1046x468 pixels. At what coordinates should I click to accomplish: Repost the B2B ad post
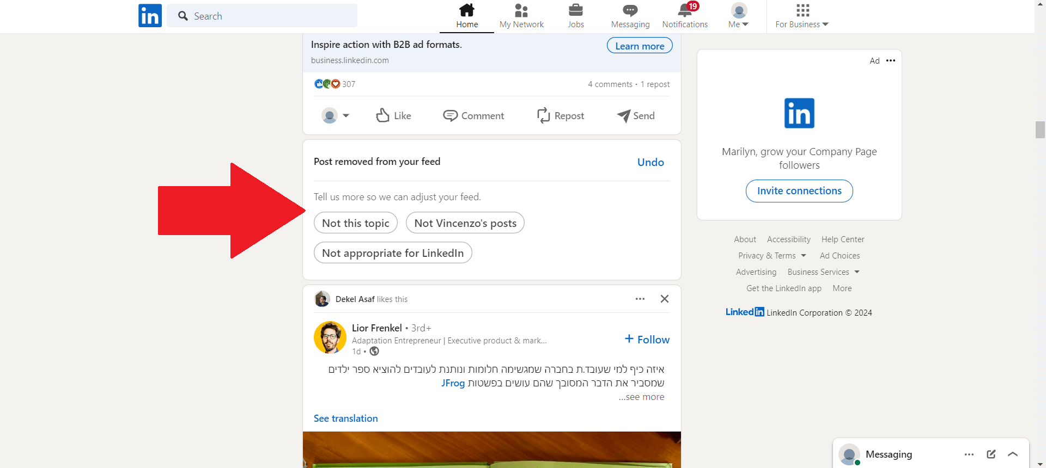click(561, 115)
